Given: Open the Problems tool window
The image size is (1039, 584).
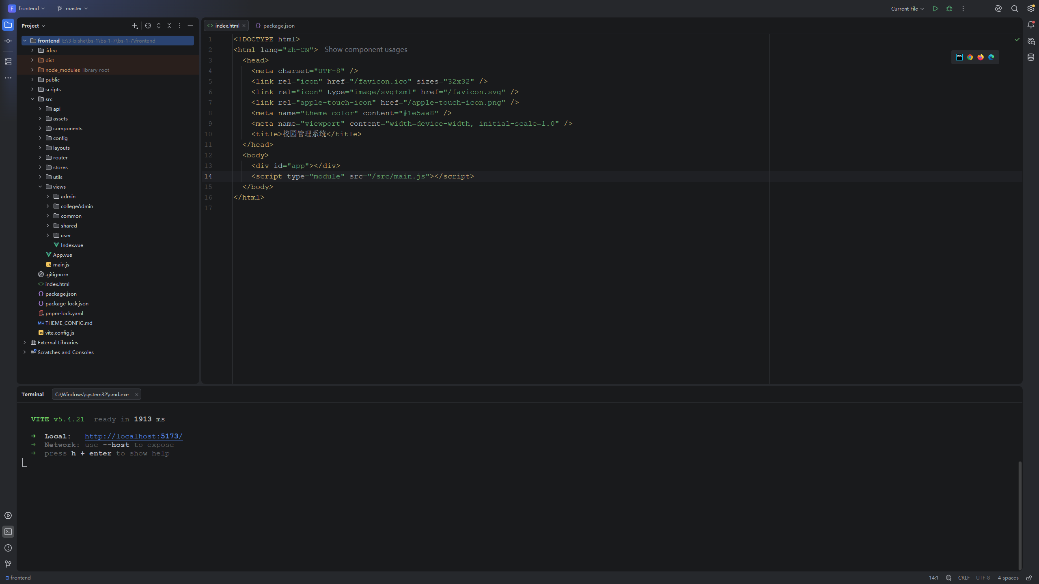Looking at the screenshot, I should [8, 548].
